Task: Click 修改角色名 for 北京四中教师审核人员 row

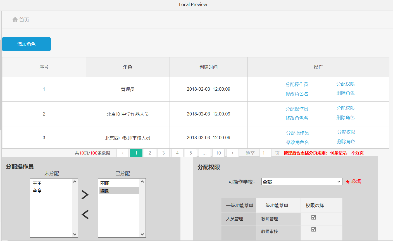Action: tap(297, 142)
